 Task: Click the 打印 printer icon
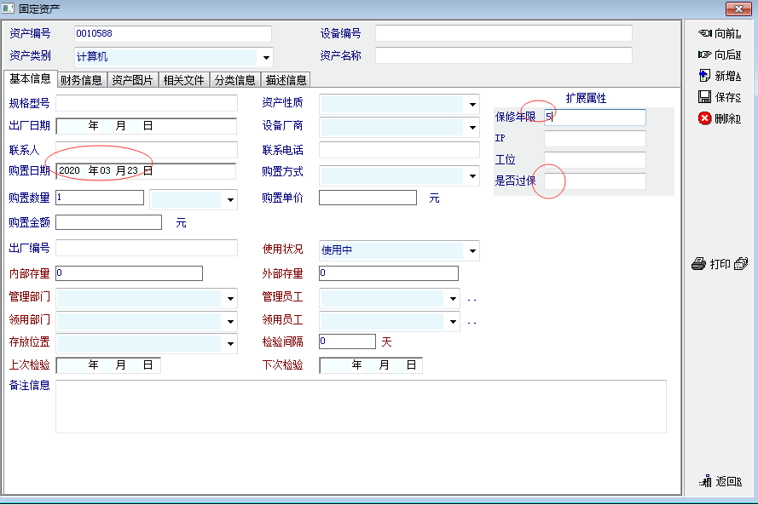pos(698,264)
